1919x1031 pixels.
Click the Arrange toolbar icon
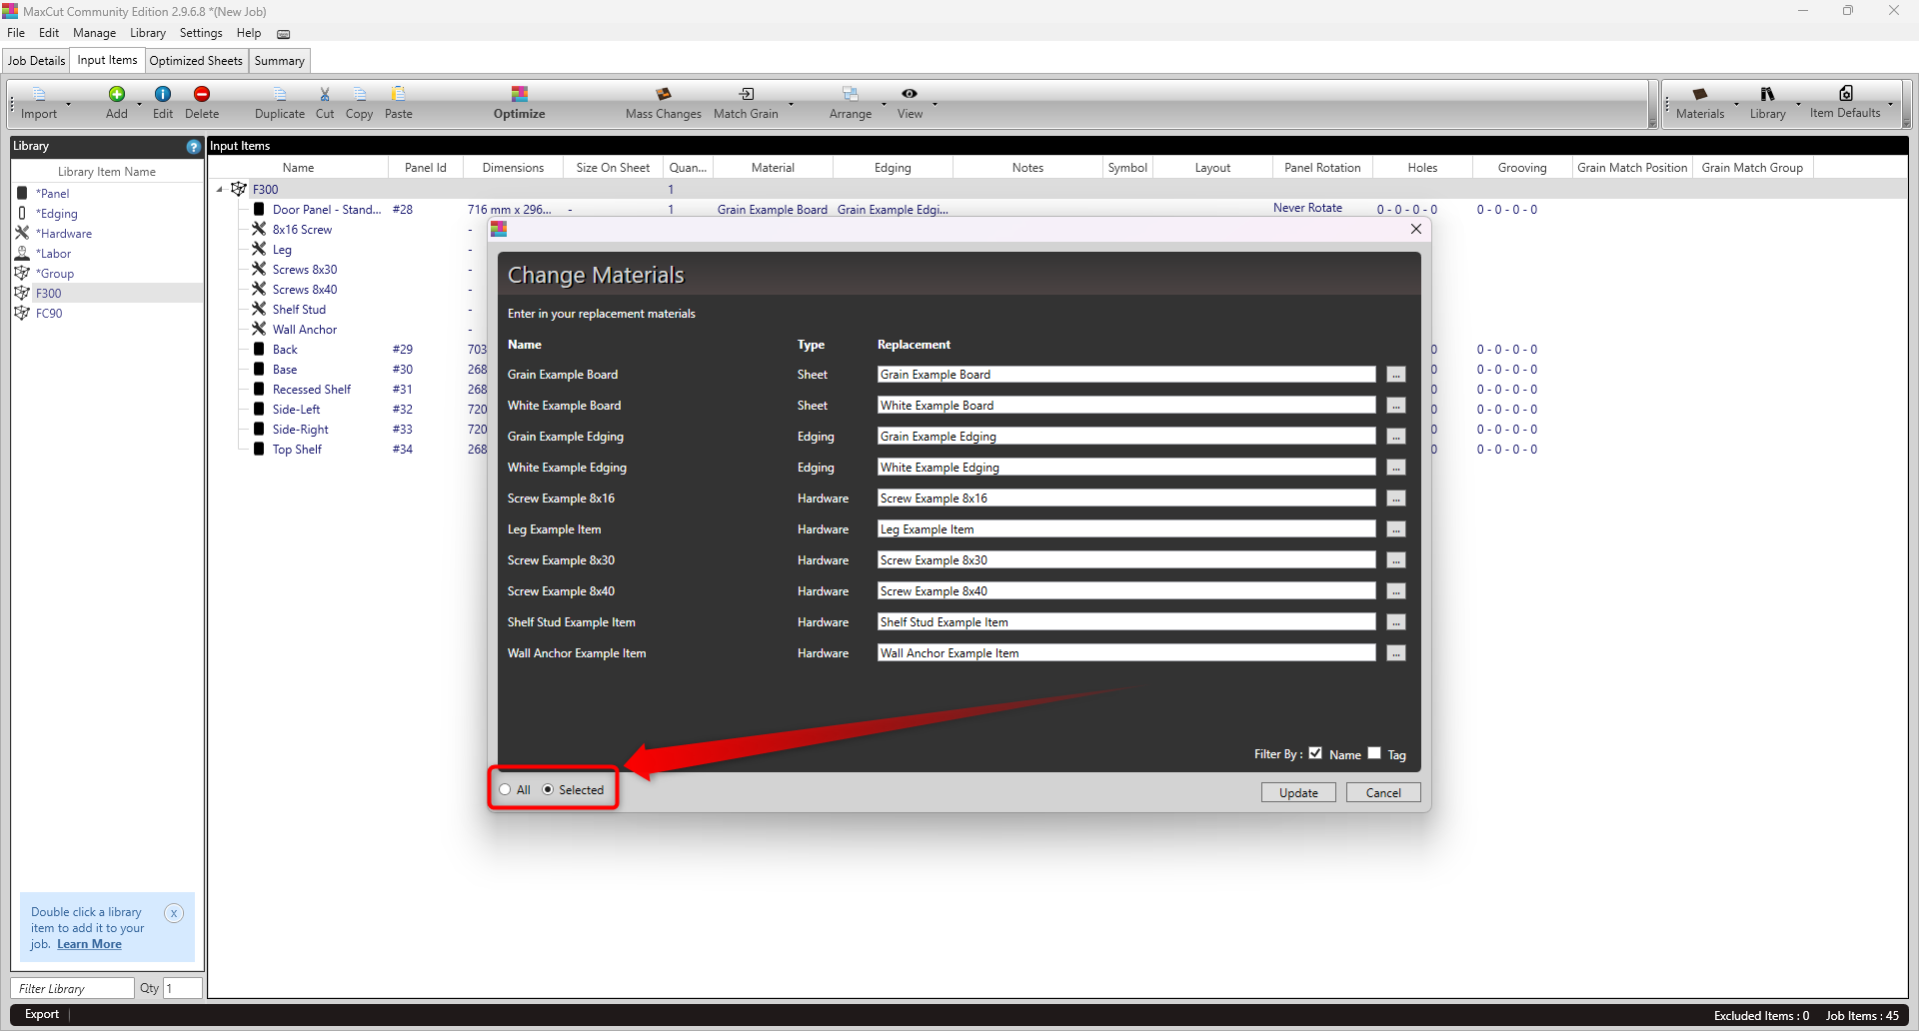click(x=851, y=94)
